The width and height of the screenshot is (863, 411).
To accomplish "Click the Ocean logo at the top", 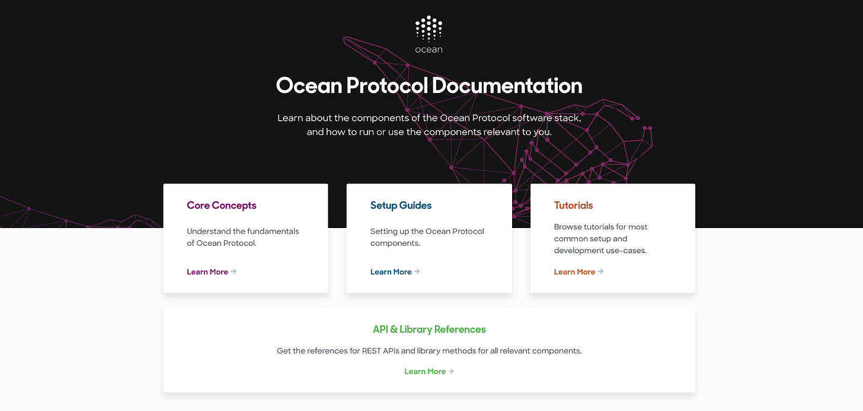I will [429, 35].
